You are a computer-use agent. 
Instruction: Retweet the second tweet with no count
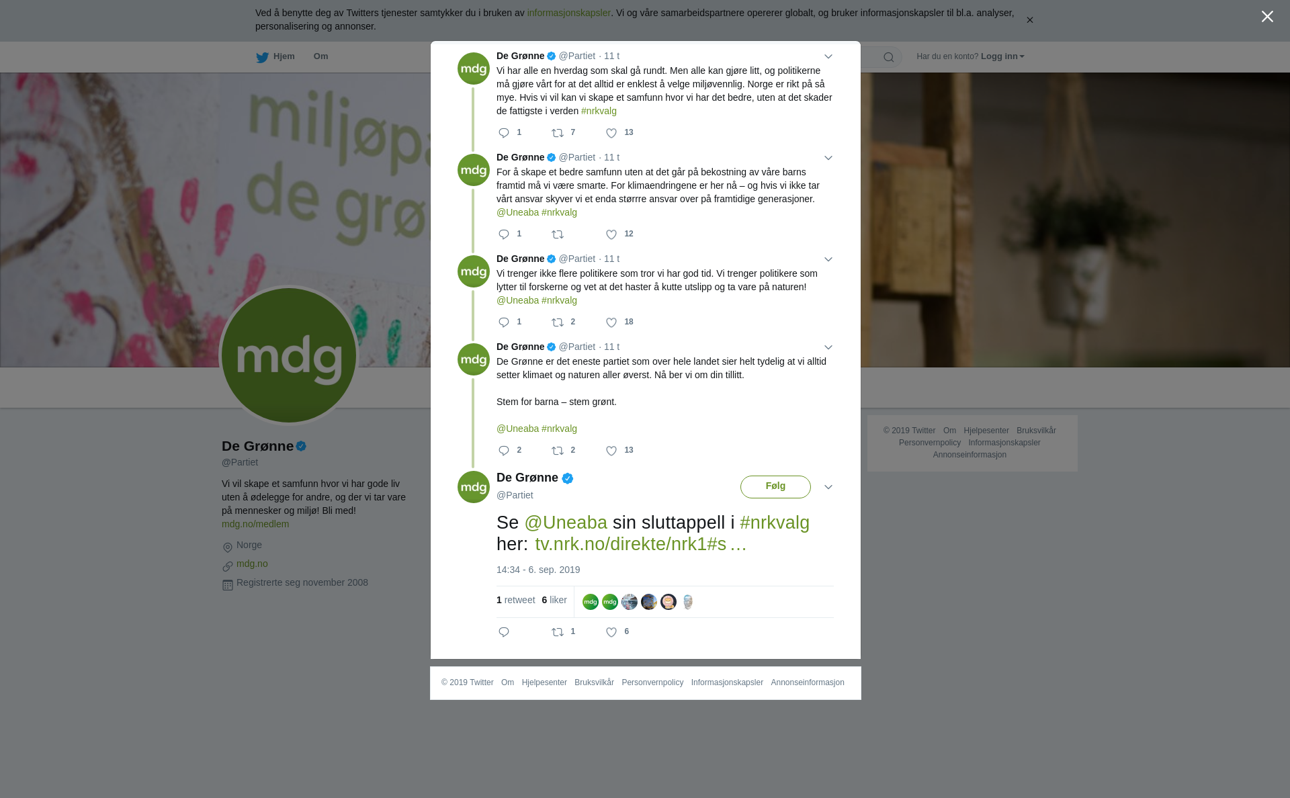[x=558, y=235]
